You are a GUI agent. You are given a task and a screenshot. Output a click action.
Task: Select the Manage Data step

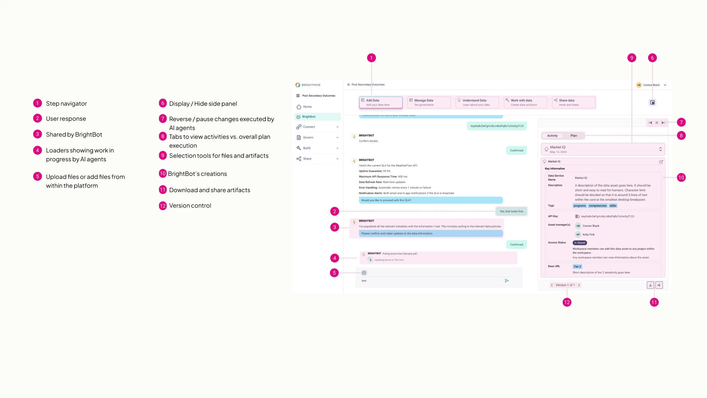tap(429, 102)
